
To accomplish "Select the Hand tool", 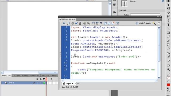I will [168, 65].
